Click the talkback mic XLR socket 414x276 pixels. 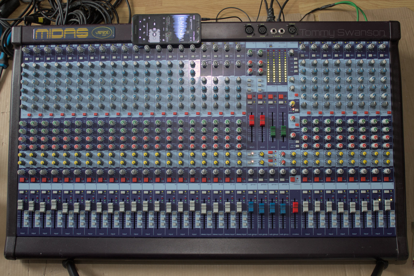pos(292,30)
